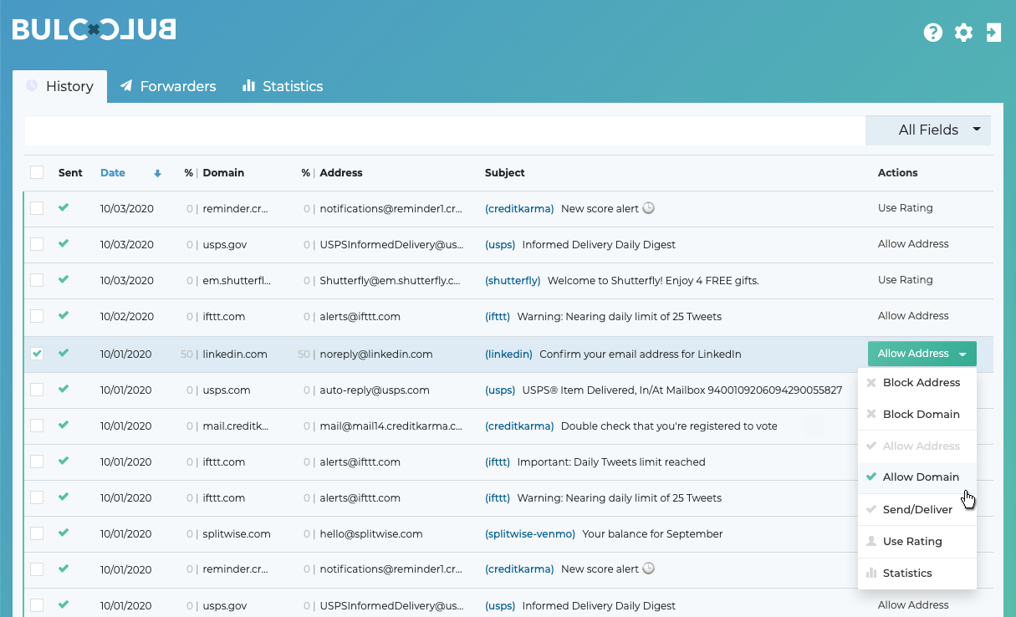This screenshot has height=617, width=1016.
Task: Click sent checkmark for splitwise row
Action: [x=64, y=533]
